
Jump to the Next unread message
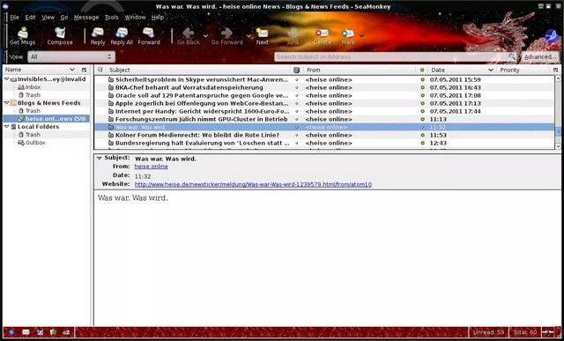tap(263, 36)
